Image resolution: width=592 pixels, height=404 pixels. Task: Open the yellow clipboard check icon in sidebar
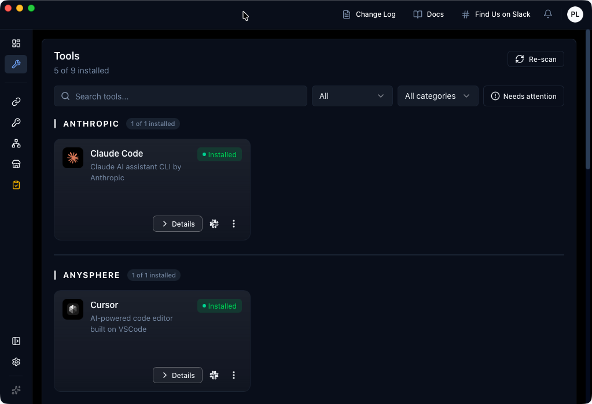coord(16,185)
